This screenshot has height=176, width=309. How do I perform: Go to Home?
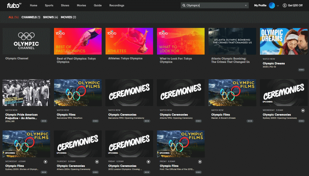(x=33, y=5)
